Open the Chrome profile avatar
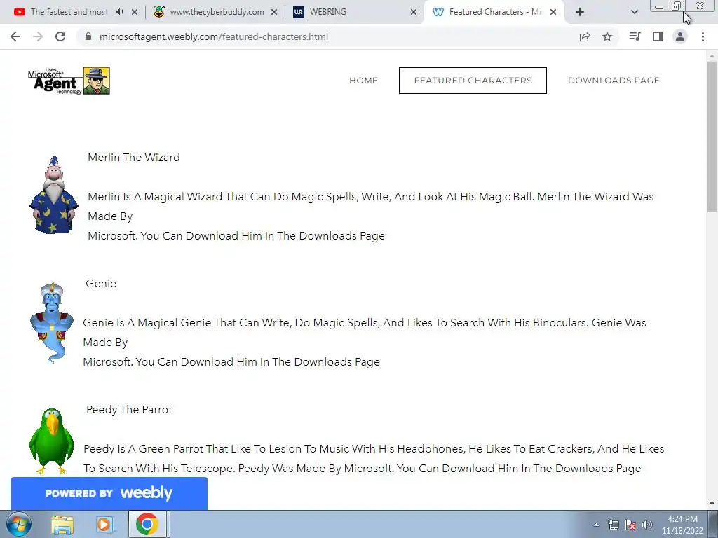 (680, 36)
